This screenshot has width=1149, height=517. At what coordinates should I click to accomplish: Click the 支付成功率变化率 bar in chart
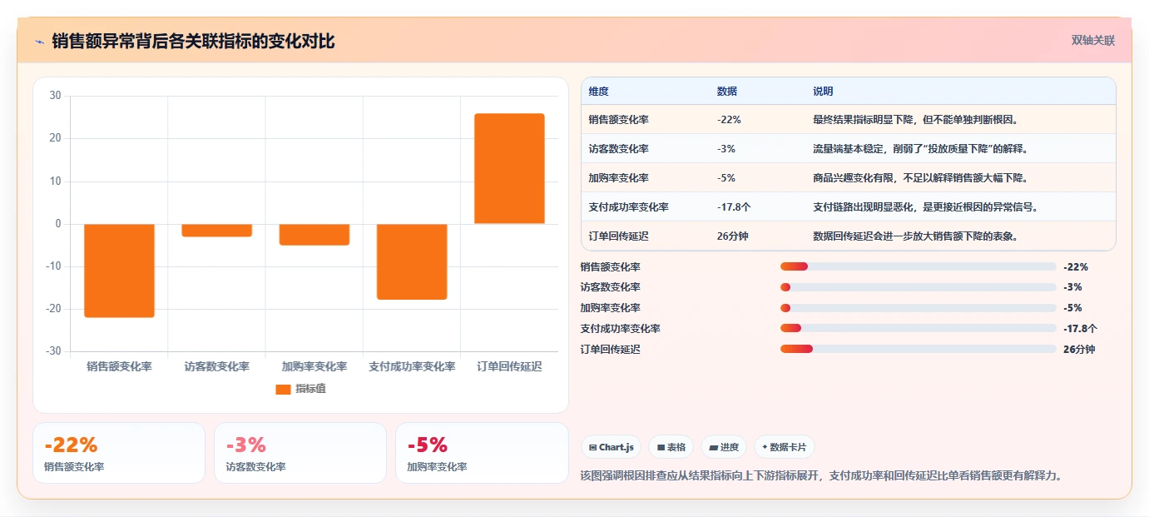[x=412, y=261]
